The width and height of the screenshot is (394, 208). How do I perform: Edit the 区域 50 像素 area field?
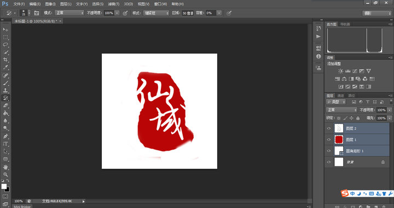tap(188, 13)
